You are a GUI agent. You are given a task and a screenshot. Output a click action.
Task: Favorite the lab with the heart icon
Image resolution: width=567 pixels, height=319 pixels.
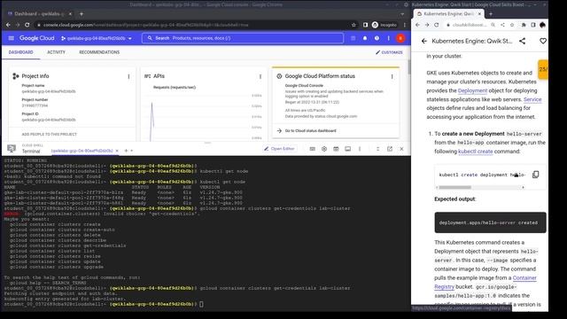[x=543, y=41]
